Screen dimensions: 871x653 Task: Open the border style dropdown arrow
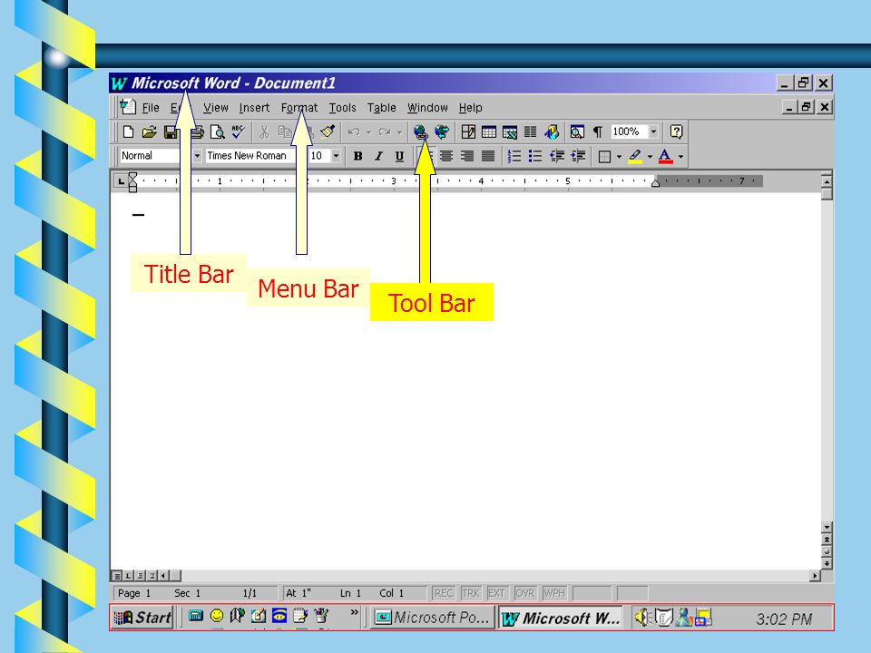click(x=619, y=157)
